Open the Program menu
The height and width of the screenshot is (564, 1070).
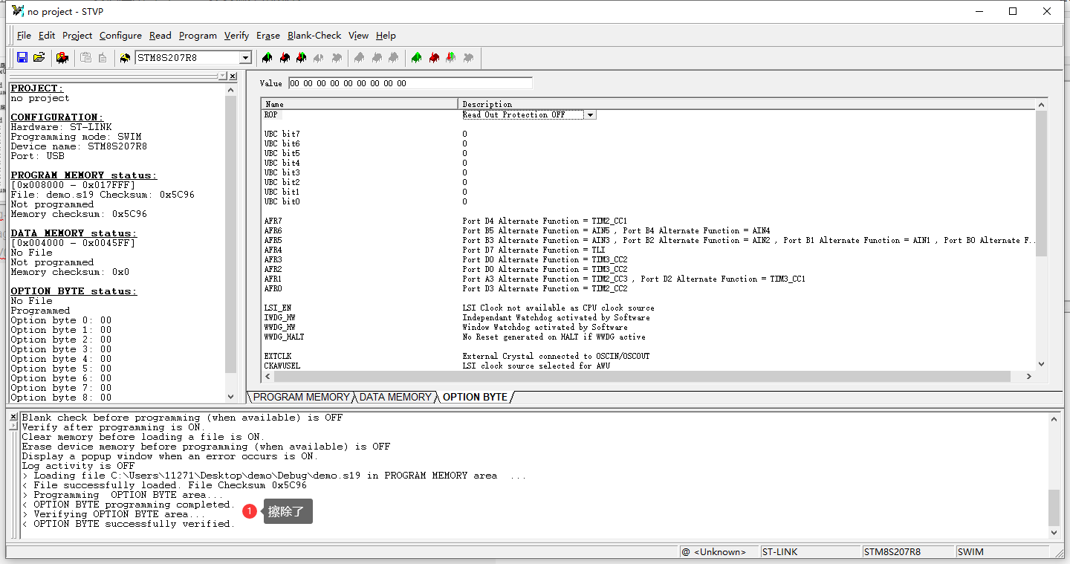[198, 36]
